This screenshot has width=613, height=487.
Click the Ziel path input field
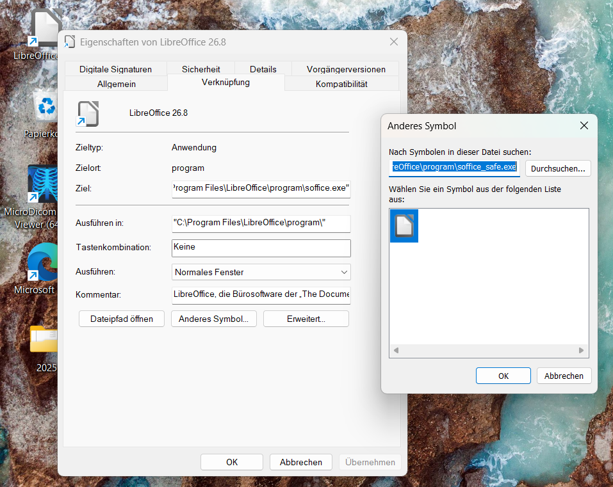pos(261,189)
